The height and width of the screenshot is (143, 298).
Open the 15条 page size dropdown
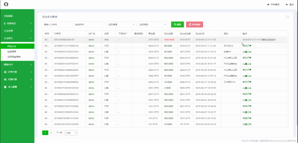pyautogui.click(x=71, y=133)
